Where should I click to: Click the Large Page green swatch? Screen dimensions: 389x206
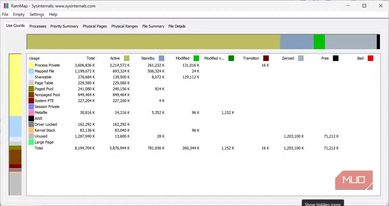pyautogui.click(x=31, y=142)
